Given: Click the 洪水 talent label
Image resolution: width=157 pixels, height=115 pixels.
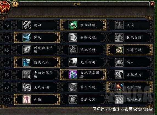Looking at the screenshot, I should (130, 62).
